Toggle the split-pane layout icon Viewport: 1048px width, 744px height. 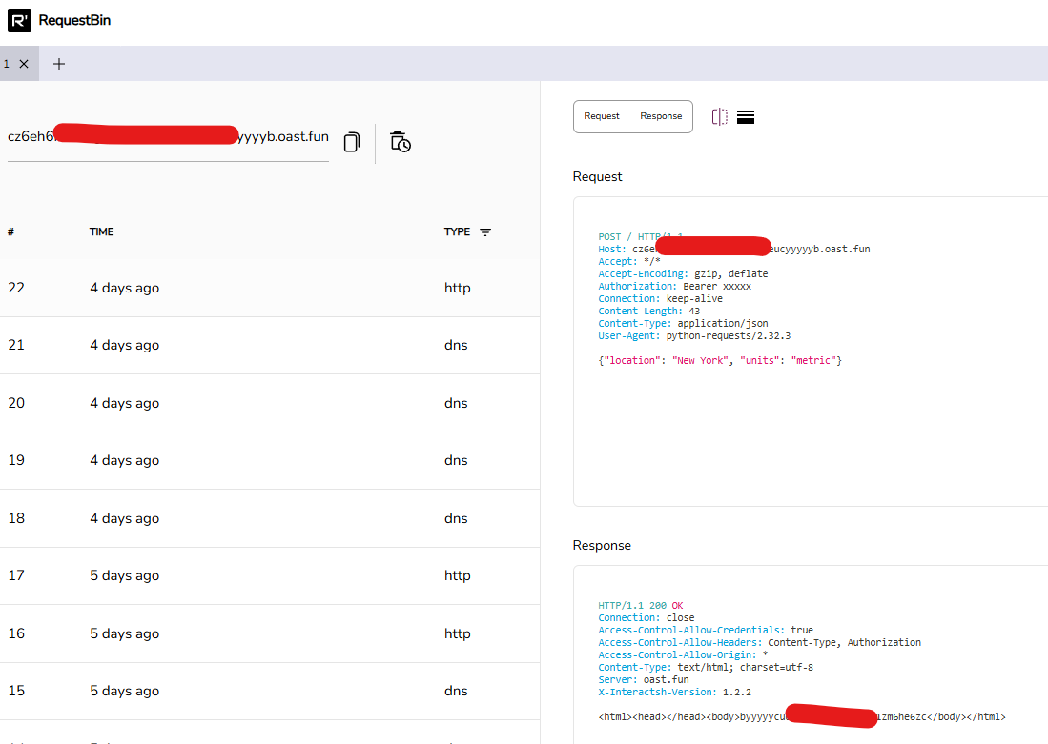[719, 116]
